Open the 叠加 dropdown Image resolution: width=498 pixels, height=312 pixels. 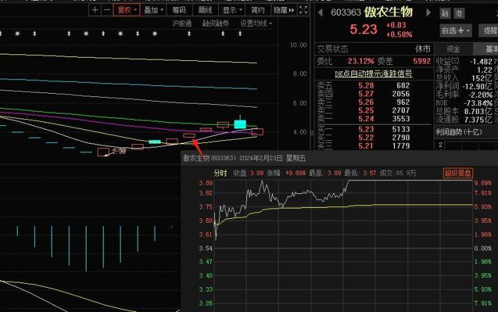click(x=154, y=10)
